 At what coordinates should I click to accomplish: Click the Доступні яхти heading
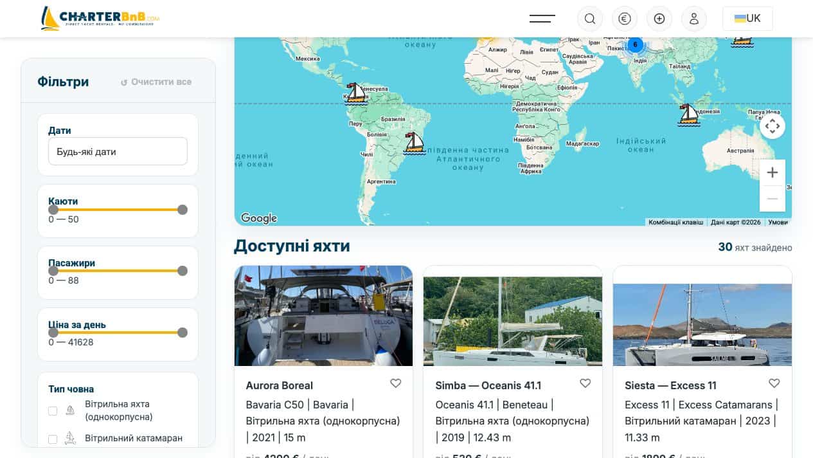[x=292, y=246]
